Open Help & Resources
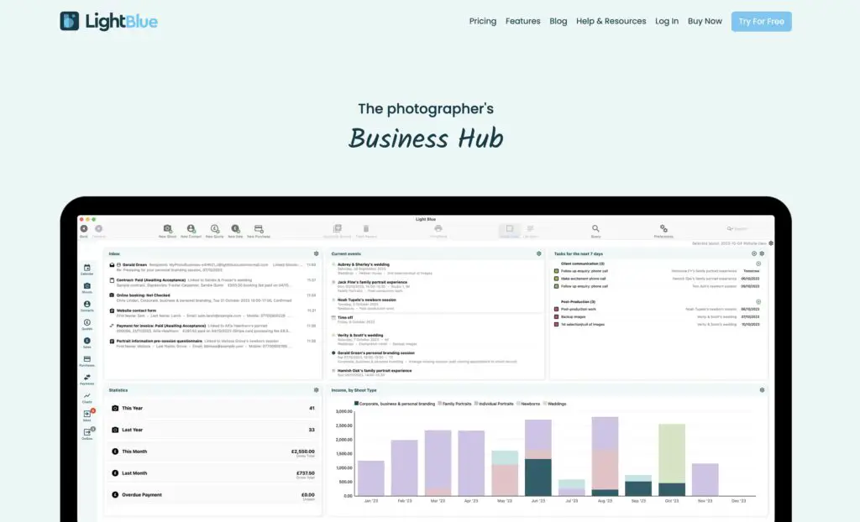 [611, 21]
